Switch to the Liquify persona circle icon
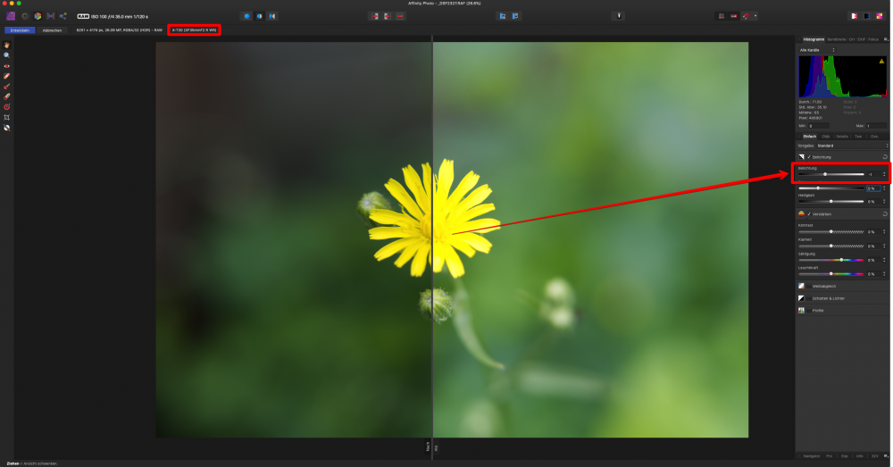The image size is (893, 467). tap(25, 16)
